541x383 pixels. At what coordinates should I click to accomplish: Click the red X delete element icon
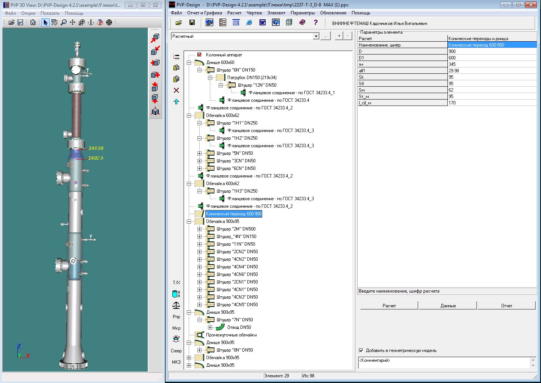pyautogui.click(x=176, y=90)
